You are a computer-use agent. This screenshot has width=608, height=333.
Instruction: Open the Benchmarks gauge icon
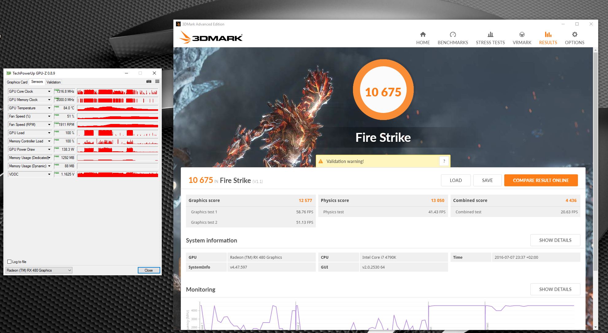453,34
